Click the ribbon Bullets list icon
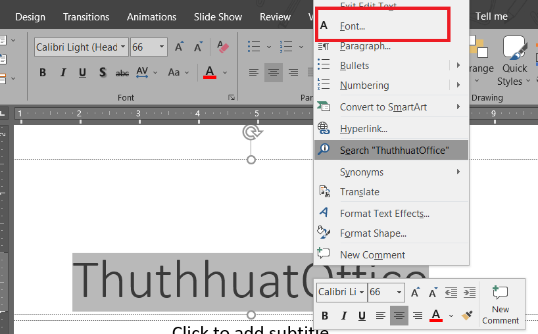Screen dimensions: 538x334 255,46
